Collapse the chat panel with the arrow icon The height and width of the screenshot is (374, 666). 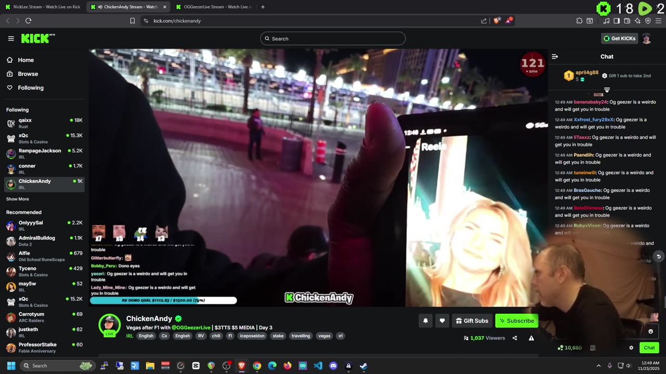pyautogui.click(x=555, y=57)
